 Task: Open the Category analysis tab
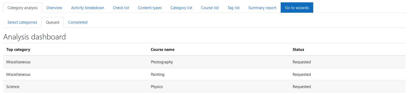click(22, 8)
